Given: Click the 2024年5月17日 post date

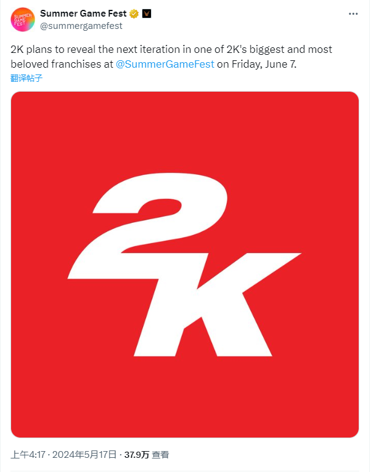Looking at the screenshot, I should (86, 455).
